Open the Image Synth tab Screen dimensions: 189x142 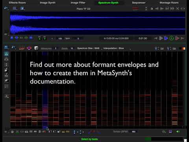48,3
